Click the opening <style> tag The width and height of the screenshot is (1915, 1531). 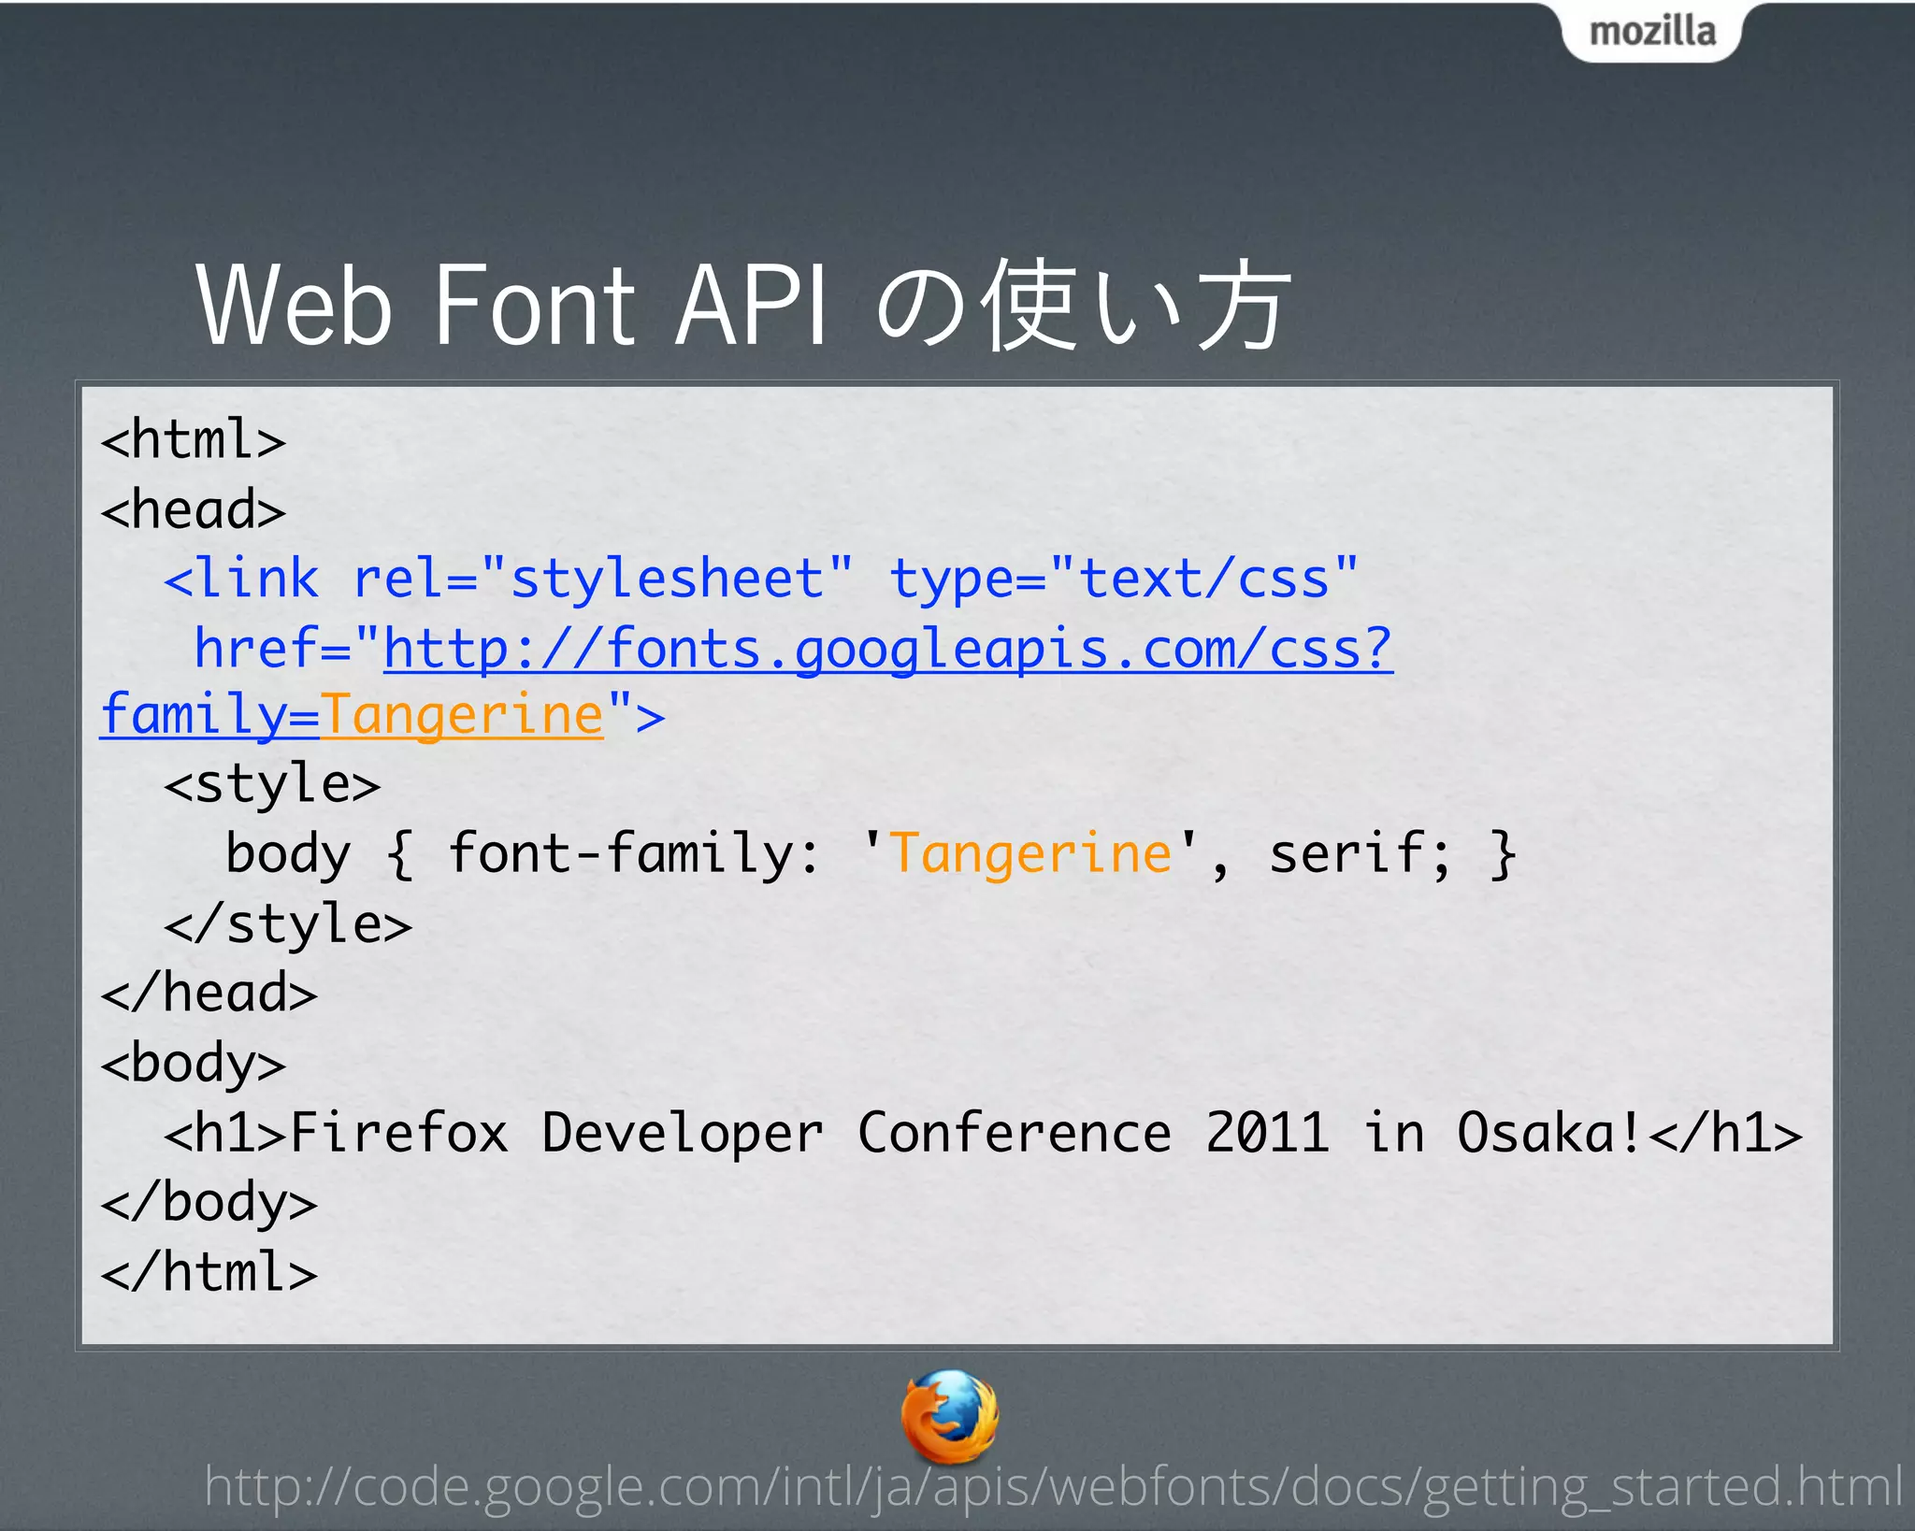click(x=272, y=784)
